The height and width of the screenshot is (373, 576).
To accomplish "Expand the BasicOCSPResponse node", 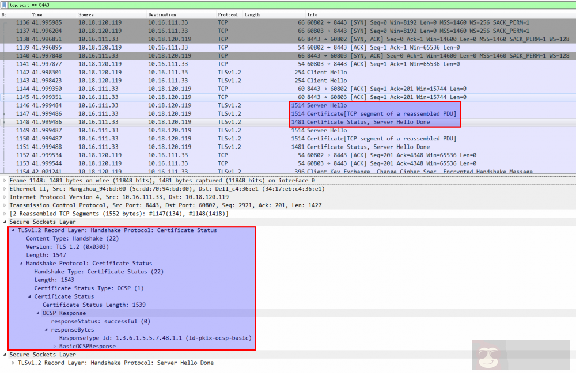I will pyautogui.click(x=55, y=347).
